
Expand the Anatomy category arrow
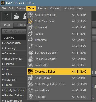[x=3, y=48]
